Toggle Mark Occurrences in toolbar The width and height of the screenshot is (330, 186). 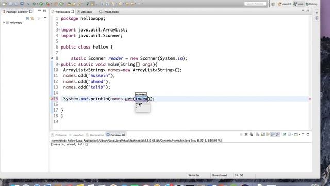click(x=92, y=4)
